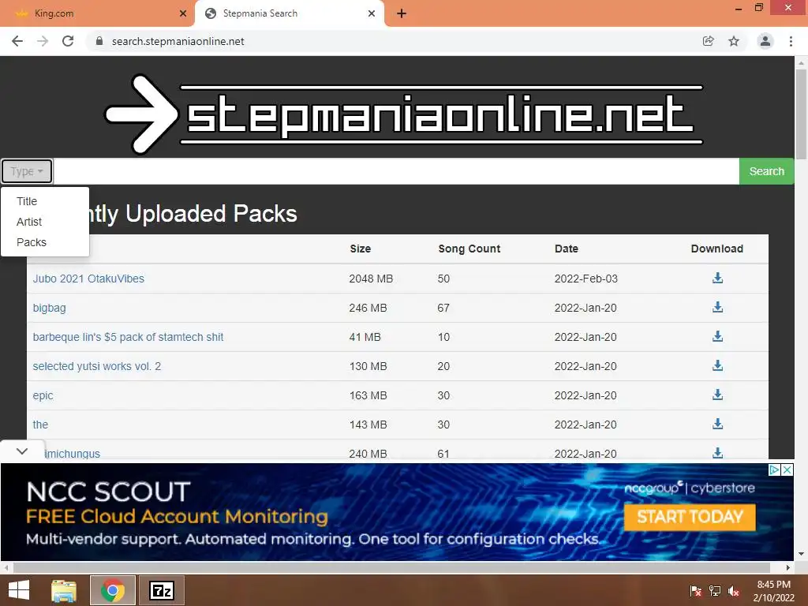Click the Size column header
The height and width of the screenshot is (606, 808).
(x=360, y=249)
